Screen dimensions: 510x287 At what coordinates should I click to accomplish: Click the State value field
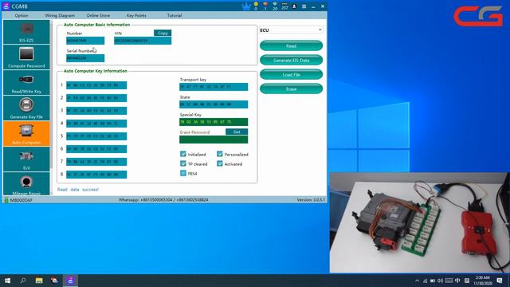click(x=214, y=104)
